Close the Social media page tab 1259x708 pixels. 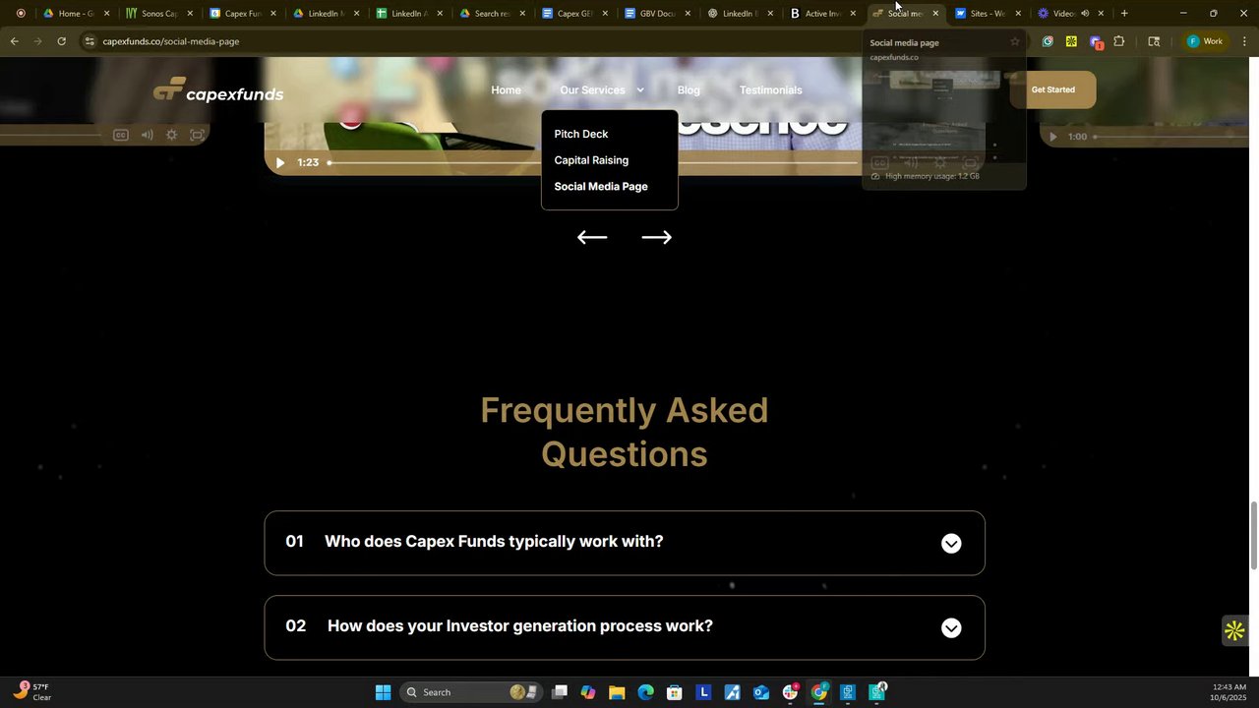pos(935,14)
